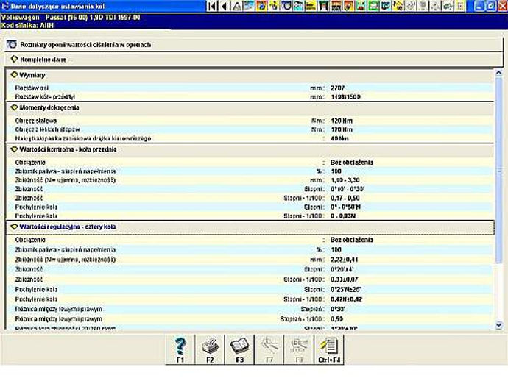The width and height of the screenshot is (508, 381).
Task: Click the scrollbar down arrow
Action: pos(498,324)
